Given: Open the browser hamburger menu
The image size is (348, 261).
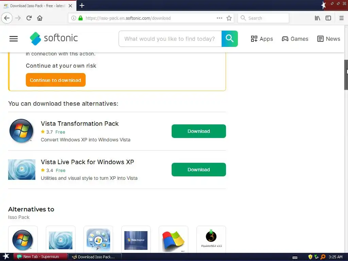Looking at the screenshot, I should click(x=342, y=18).
